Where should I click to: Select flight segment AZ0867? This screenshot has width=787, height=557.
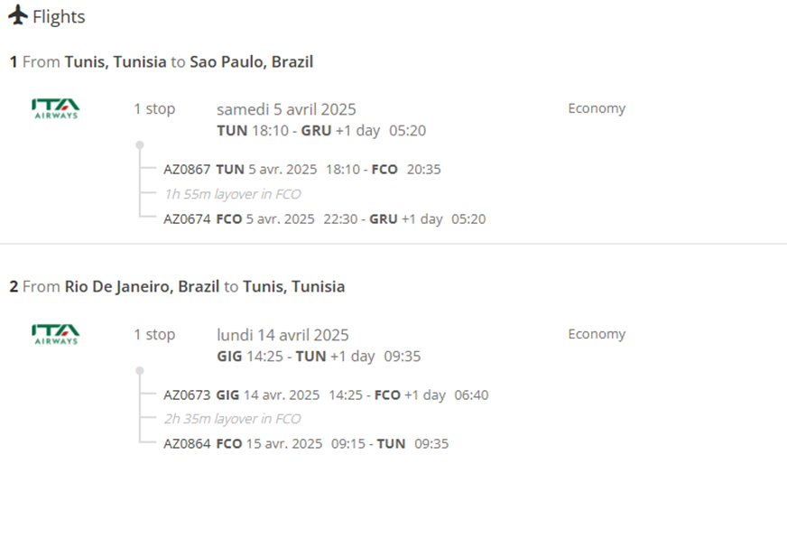pos(302,169)
